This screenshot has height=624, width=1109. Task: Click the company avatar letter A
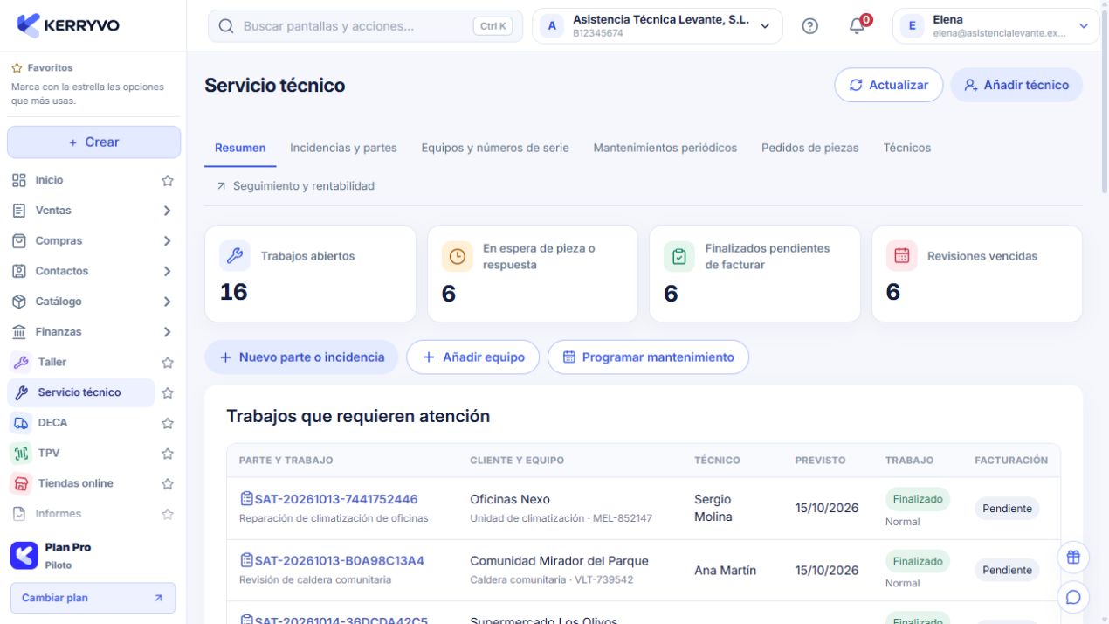[x=552, y=26]
